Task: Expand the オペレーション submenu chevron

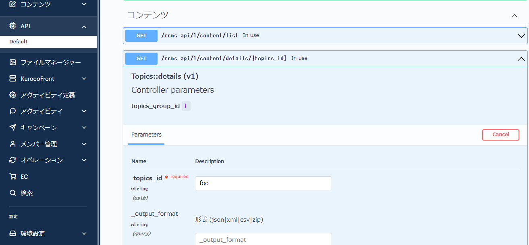Action: (84, 160)
